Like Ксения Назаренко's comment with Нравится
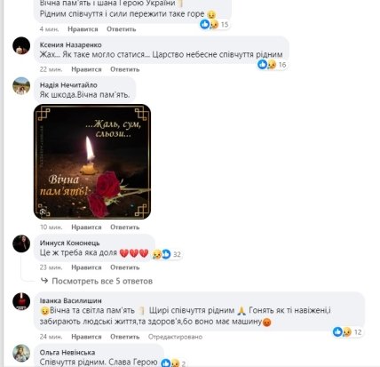Viewport: 380px width, 367px height. pos(86,69)
